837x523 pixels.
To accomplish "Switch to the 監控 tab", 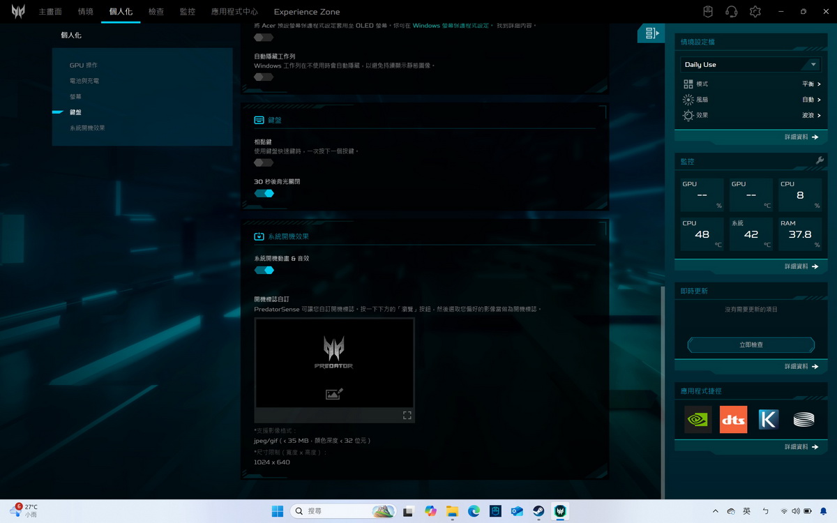I will [x=187, y=12].
